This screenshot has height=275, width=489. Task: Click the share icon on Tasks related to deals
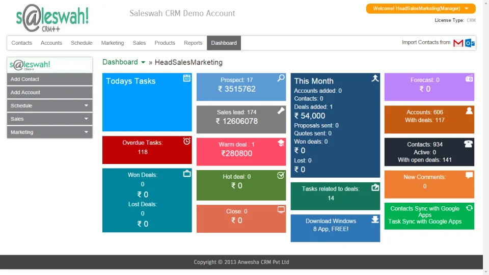click(375, 187)
